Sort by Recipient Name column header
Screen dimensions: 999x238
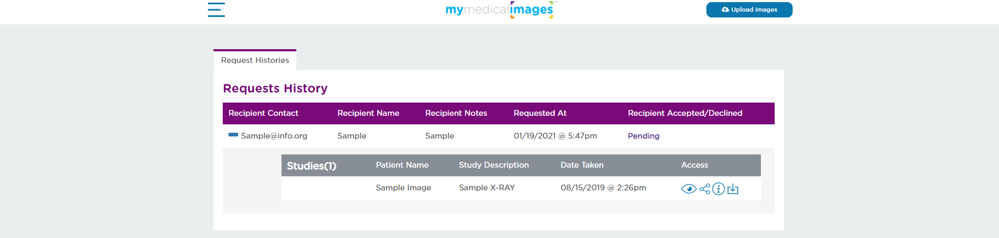coord(368,113)
